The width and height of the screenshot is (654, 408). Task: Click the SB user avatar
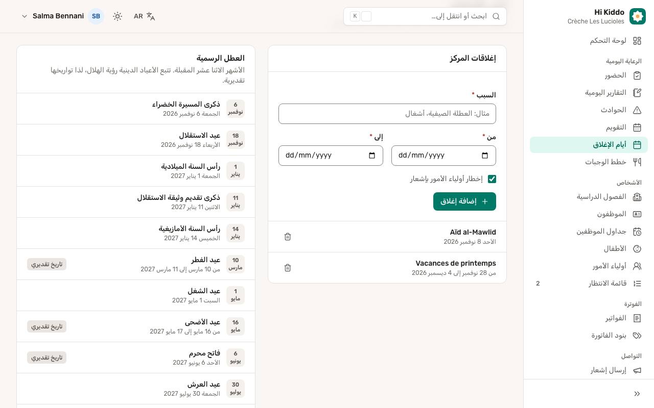[x=96, y=16]
